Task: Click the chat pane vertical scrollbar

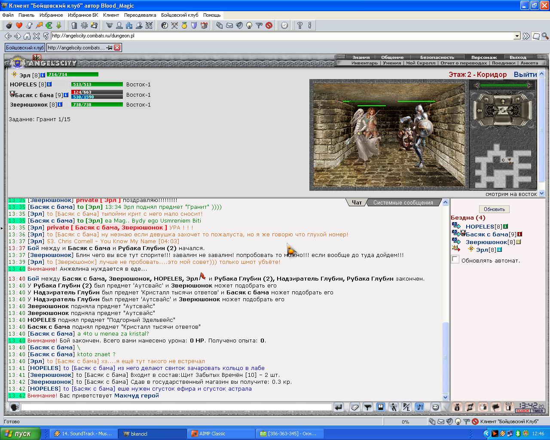Action: (445, 300)
